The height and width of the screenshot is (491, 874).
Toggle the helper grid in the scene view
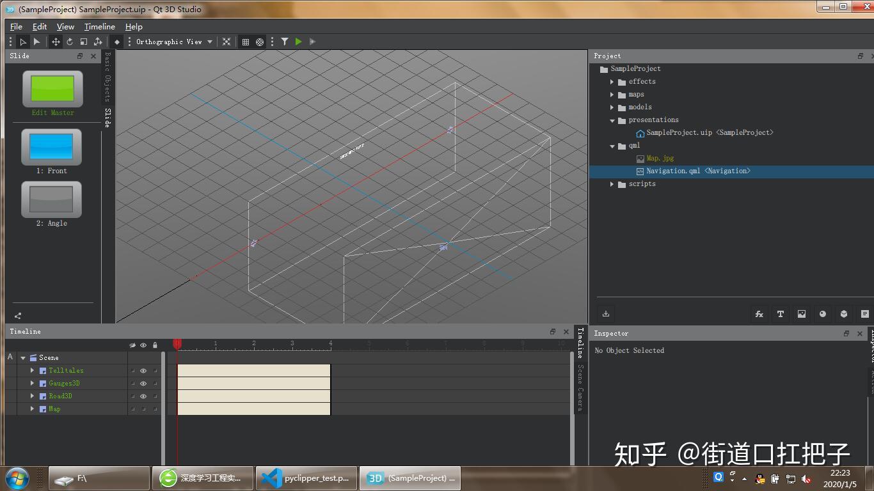[x=246, y=42]
